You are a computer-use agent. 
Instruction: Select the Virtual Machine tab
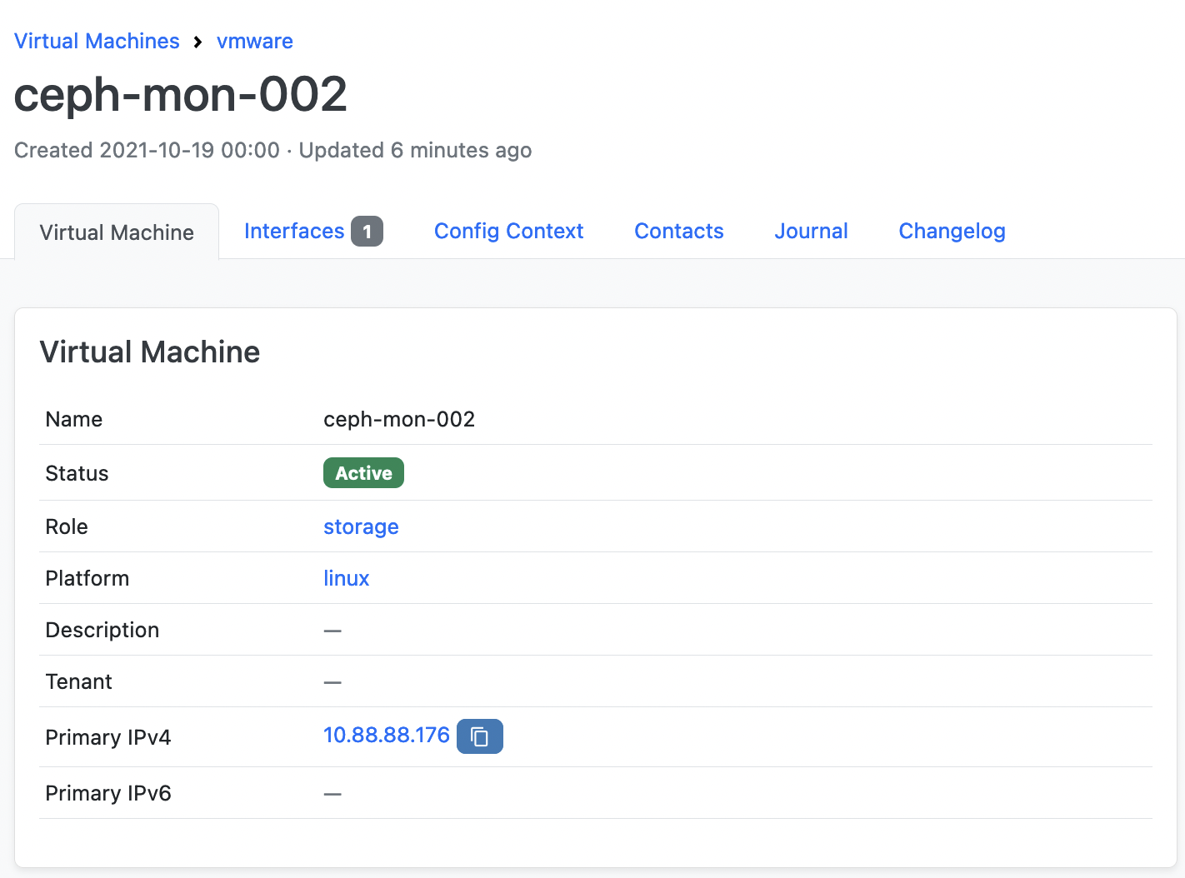tap(116, 232)
